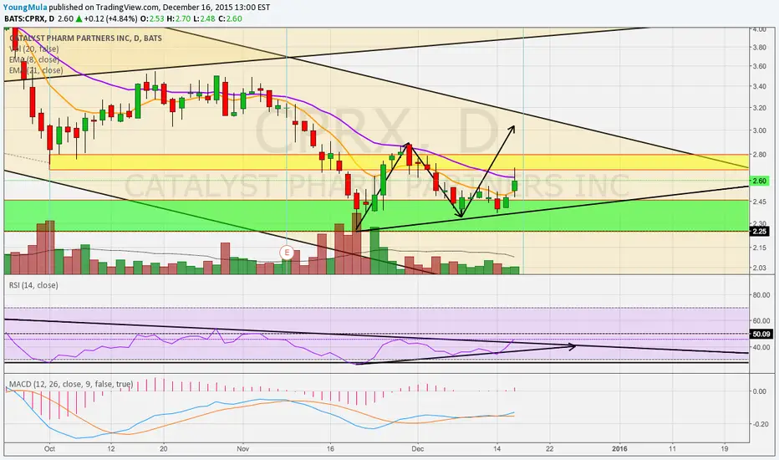Select the 2.80 price axis label
Image resolution: width=779 pixels, height=460 pixels.
point(759,155)
